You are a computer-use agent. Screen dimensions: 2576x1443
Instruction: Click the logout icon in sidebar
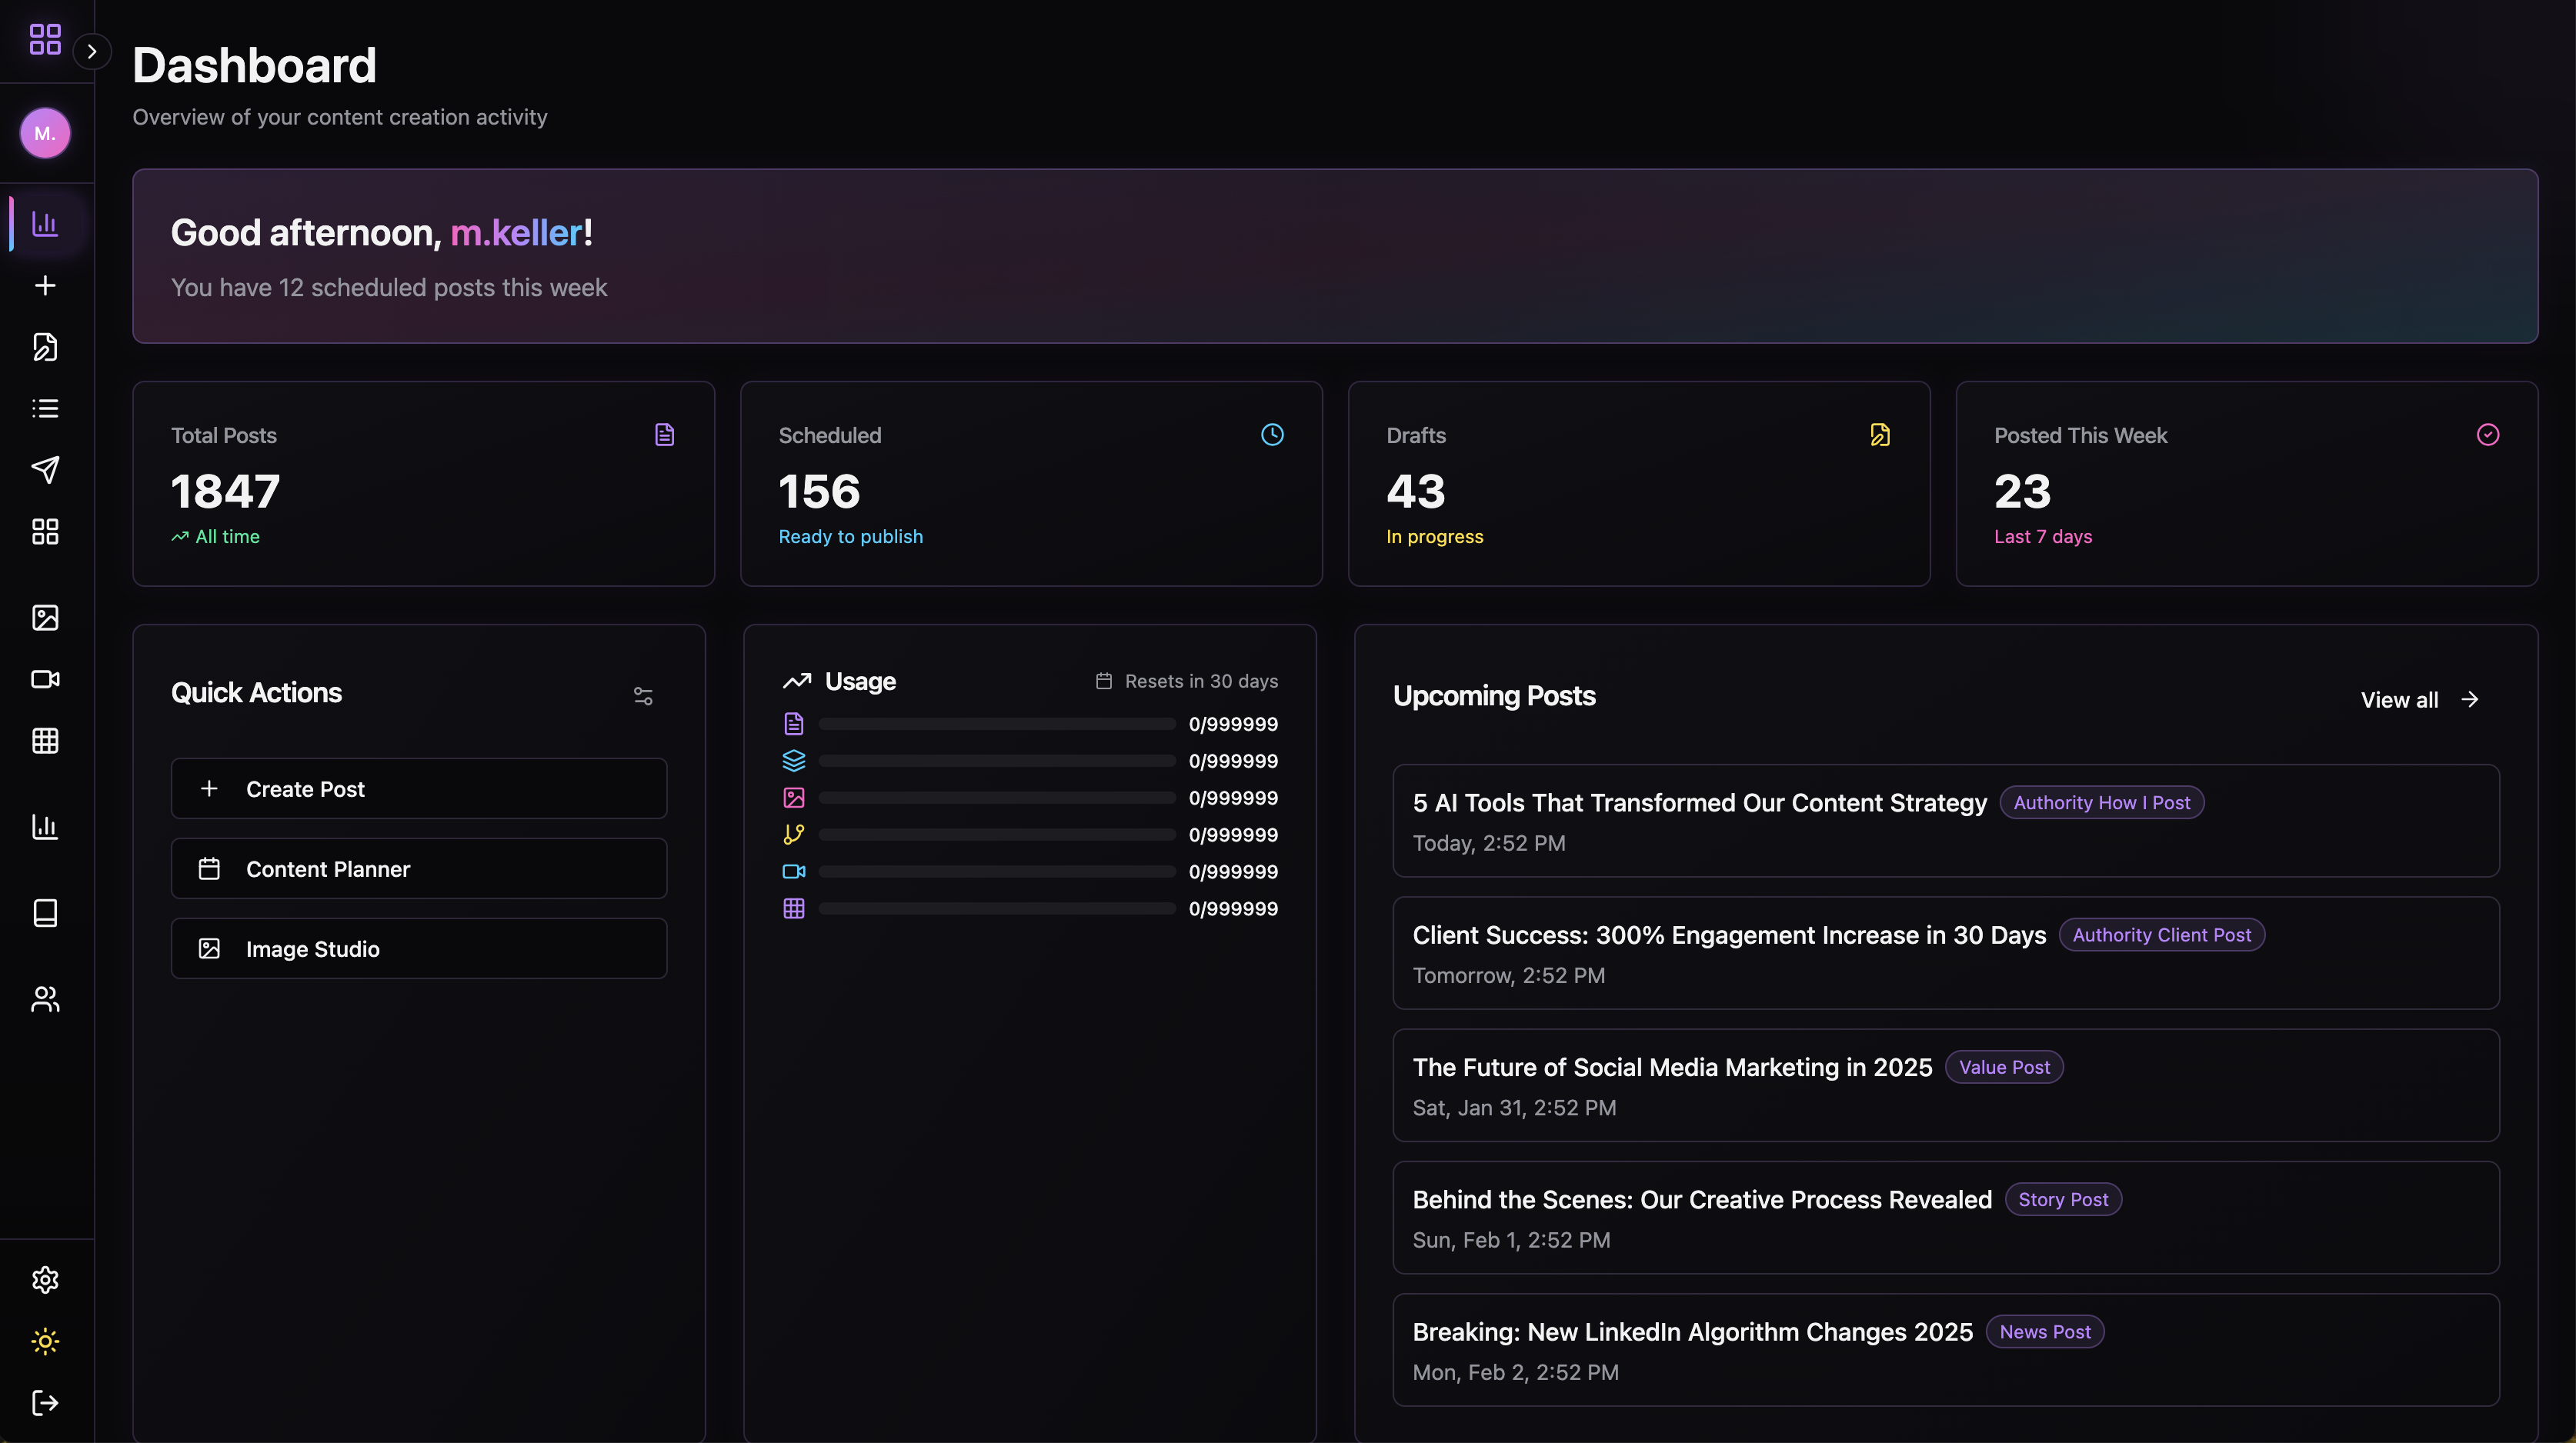click(45, 1403)
